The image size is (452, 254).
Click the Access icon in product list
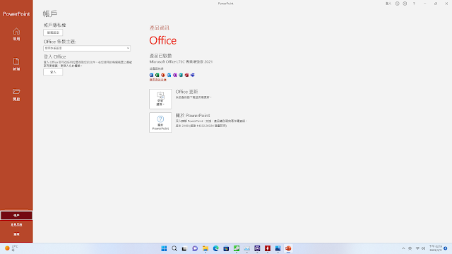pyautogui.click(x=186, y=75)
